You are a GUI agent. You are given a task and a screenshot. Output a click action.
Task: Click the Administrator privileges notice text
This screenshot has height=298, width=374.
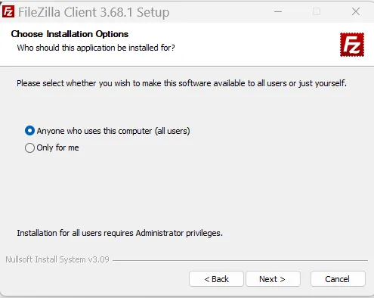[x=120, y=233]
